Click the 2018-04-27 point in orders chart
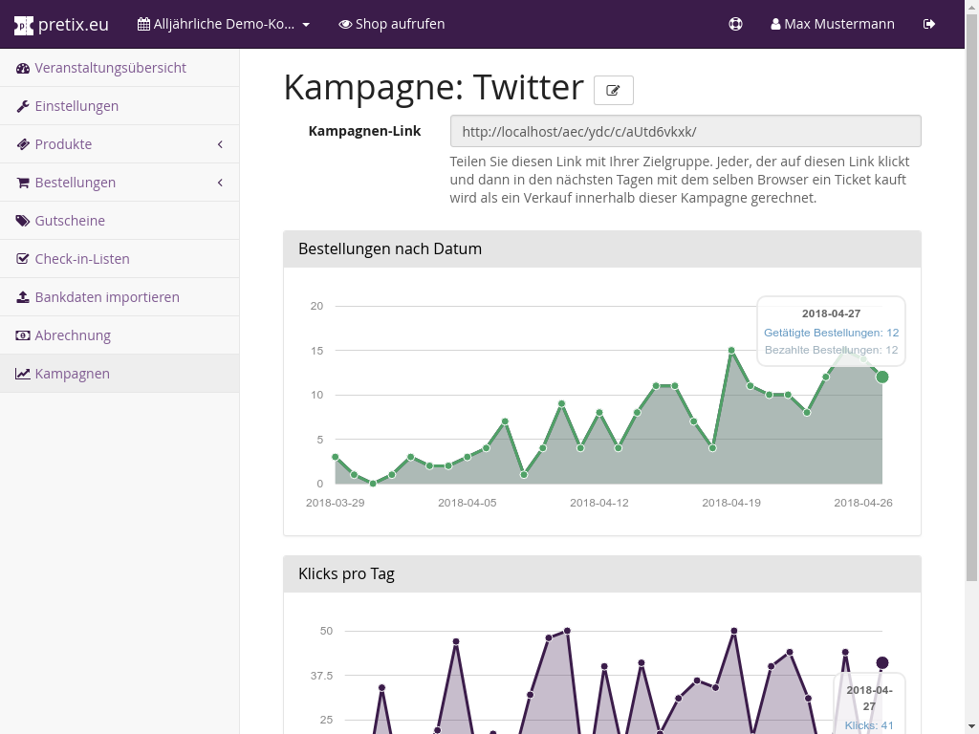This screenshot has height=734, width=979. point(882,377)
